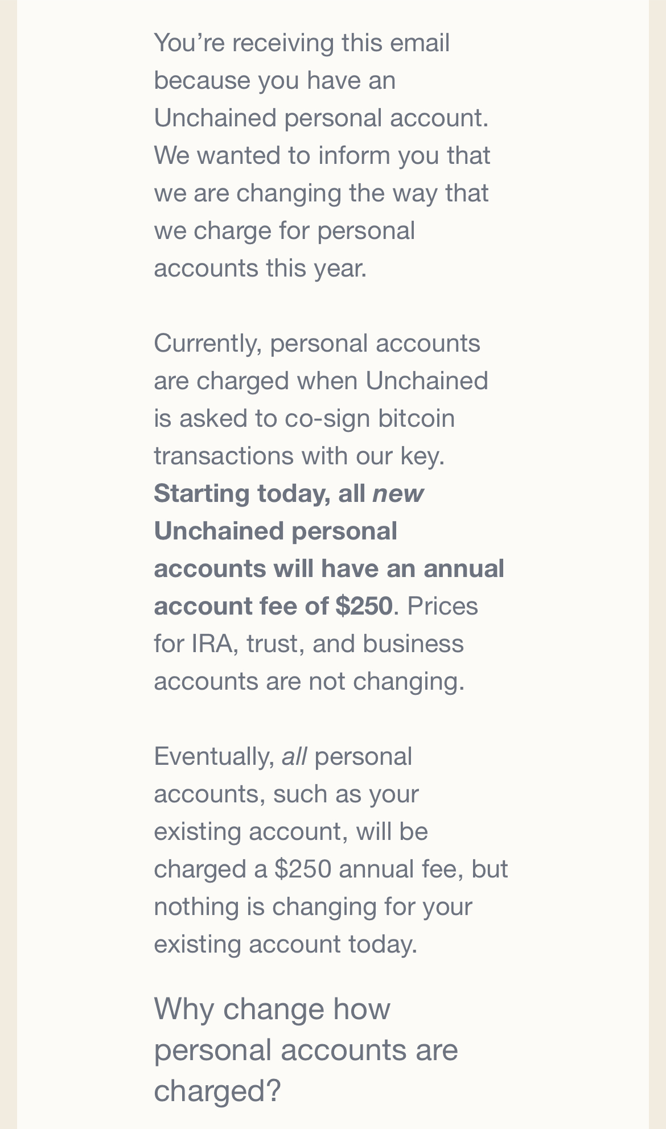666x1129 pixels.
Task: Click the "You're receiving this email" line
Action: point(302,43)
